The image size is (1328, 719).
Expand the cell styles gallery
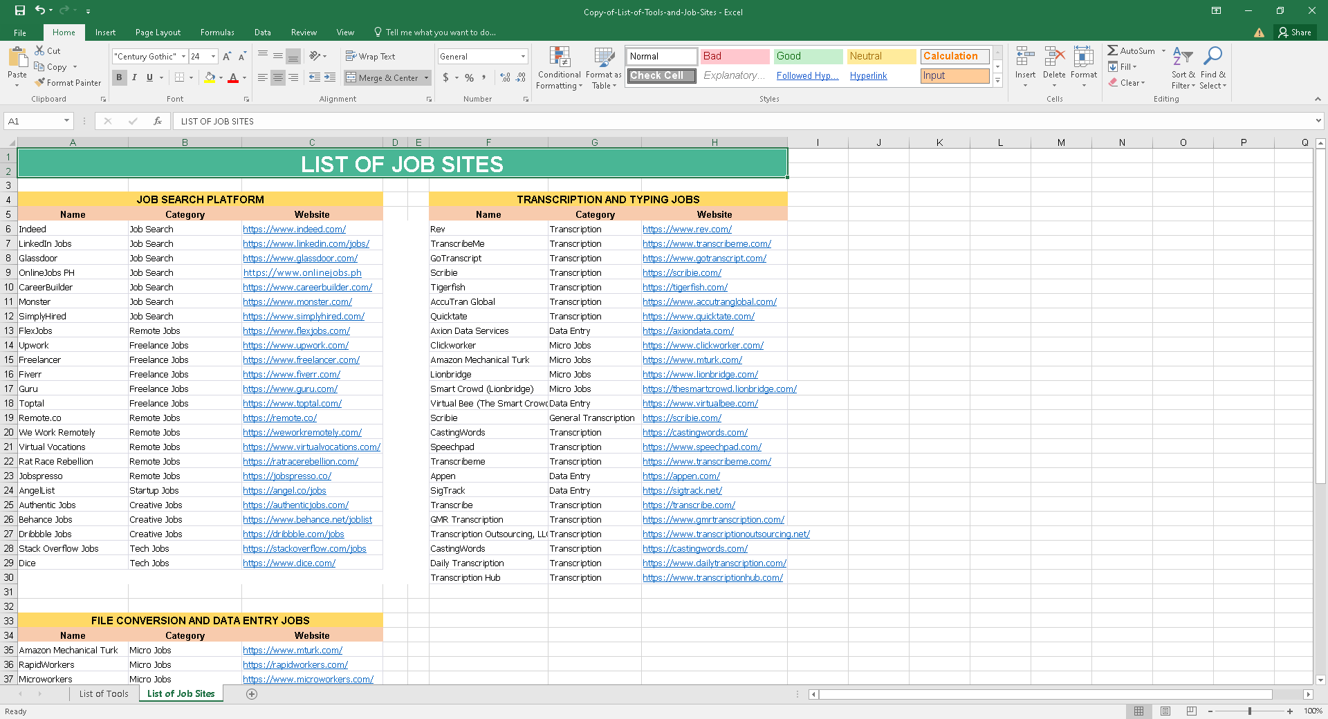coord(997,81)
